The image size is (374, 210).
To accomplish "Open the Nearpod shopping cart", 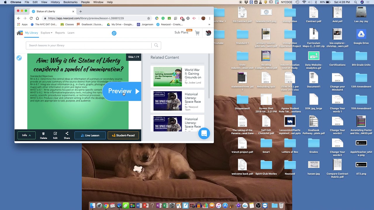I will tap(197, 33).
